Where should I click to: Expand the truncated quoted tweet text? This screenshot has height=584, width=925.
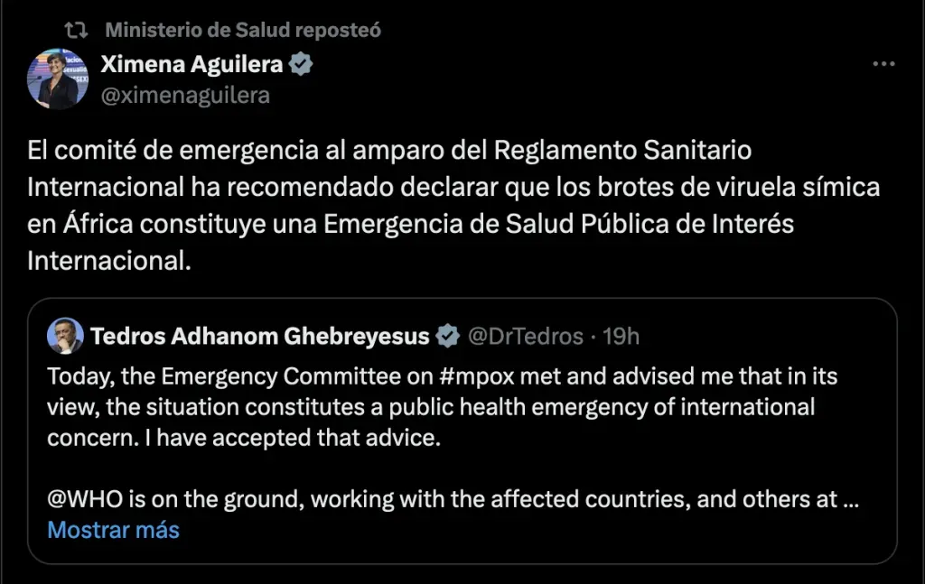click(113, 530)
